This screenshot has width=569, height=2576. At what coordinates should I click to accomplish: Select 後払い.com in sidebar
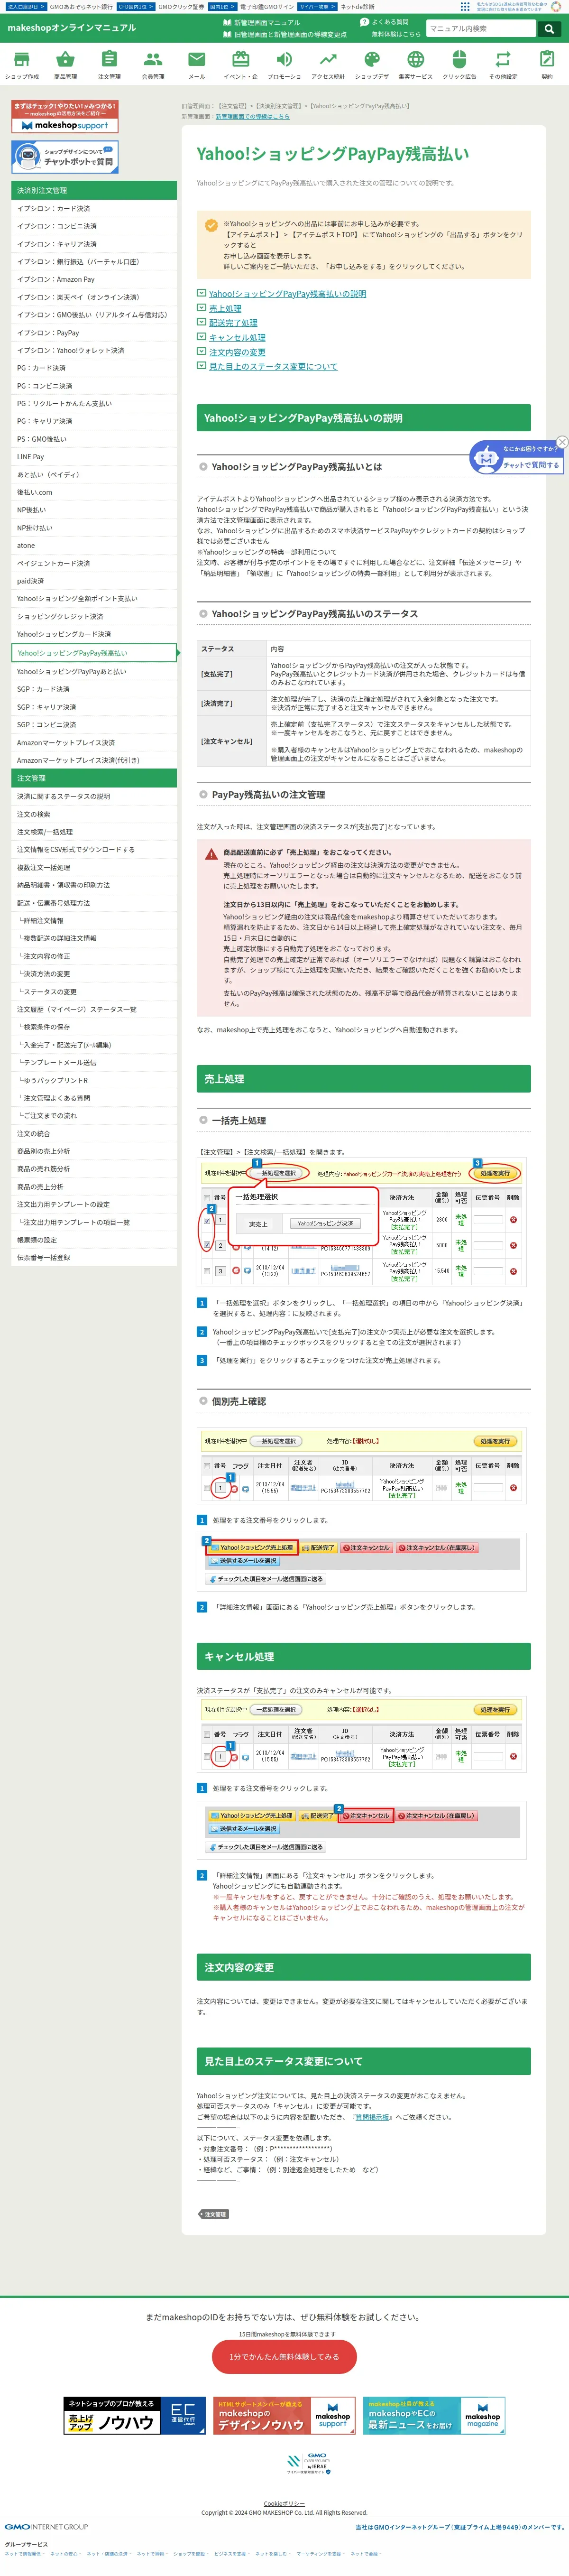pyautogui.click(x=94, y=492)
